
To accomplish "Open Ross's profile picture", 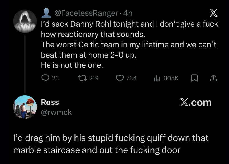I will [25, 107].
